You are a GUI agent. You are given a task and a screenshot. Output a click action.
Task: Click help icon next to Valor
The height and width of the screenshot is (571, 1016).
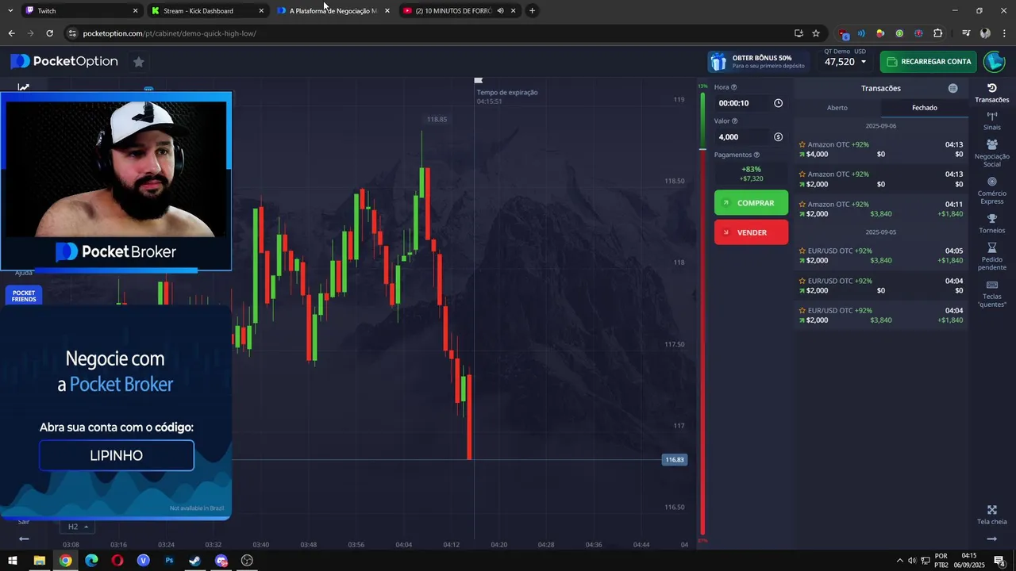pyautogui.click(x=734, y=121)
